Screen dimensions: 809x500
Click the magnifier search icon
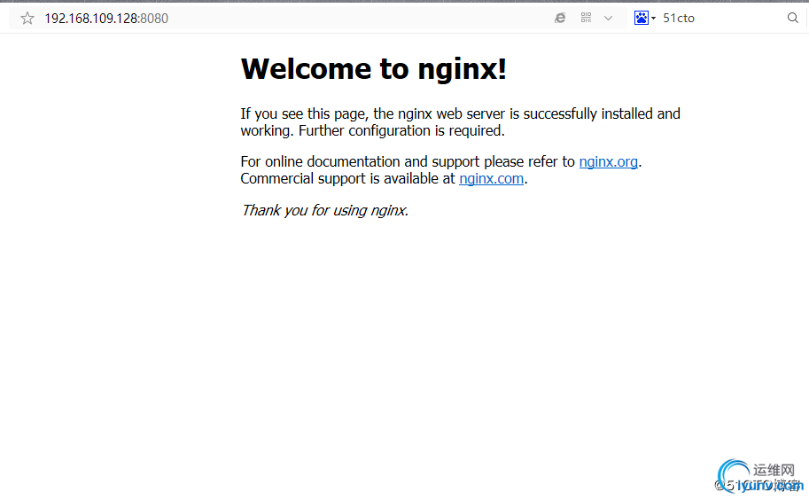(792, 18)
